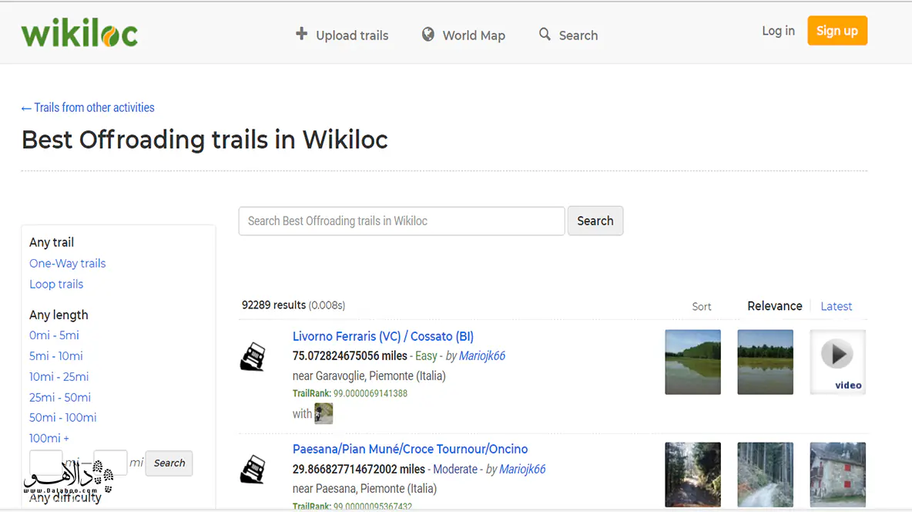
Task: Click the Search button beside the search field
Action: coord(595,221)
